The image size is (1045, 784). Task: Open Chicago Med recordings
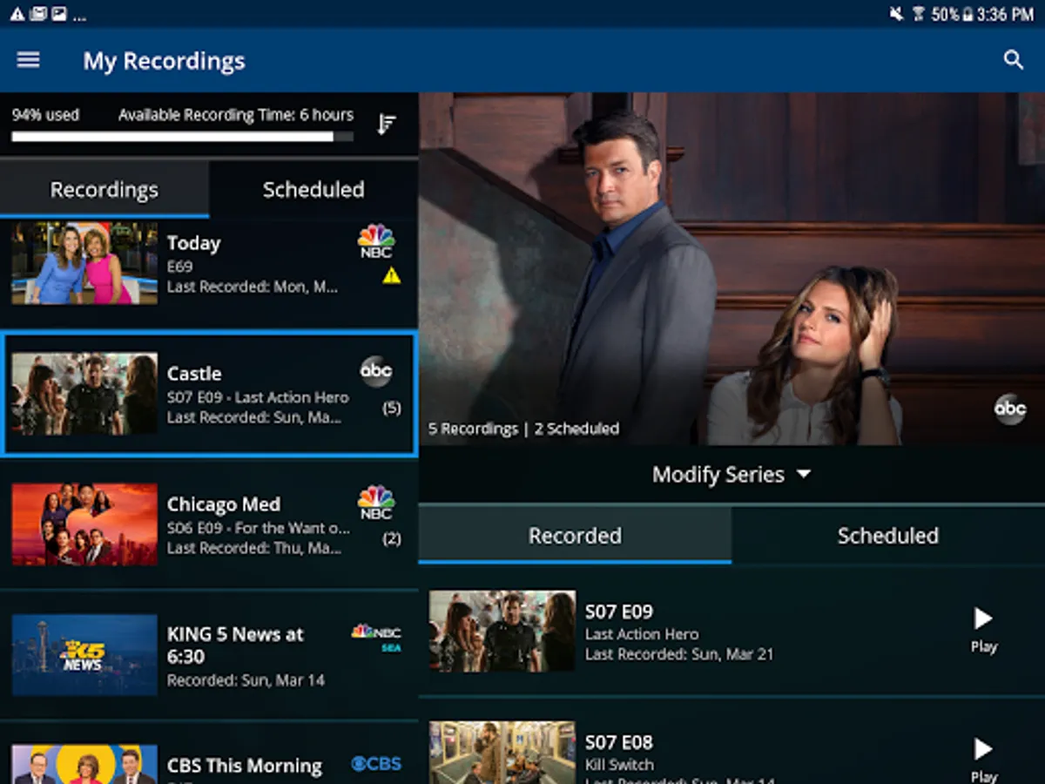coord(209,524)
